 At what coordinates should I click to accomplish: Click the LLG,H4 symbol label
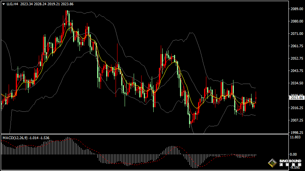tap(12, 3)
